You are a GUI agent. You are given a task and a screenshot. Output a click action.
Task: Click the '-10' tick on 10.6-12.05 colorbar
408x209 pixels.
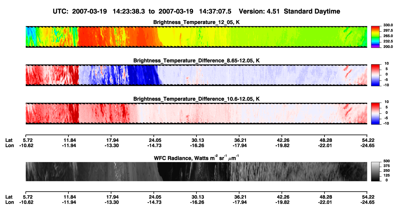pyautogui.click(x=386, y=123)
